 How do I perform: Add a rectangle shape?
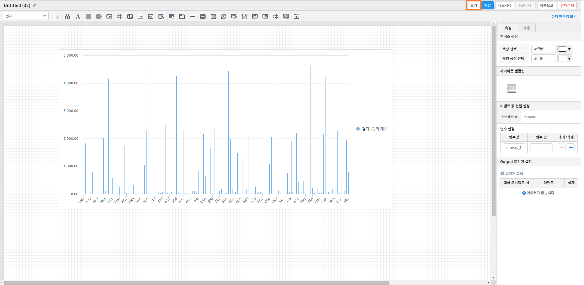(x=88, y=17)
